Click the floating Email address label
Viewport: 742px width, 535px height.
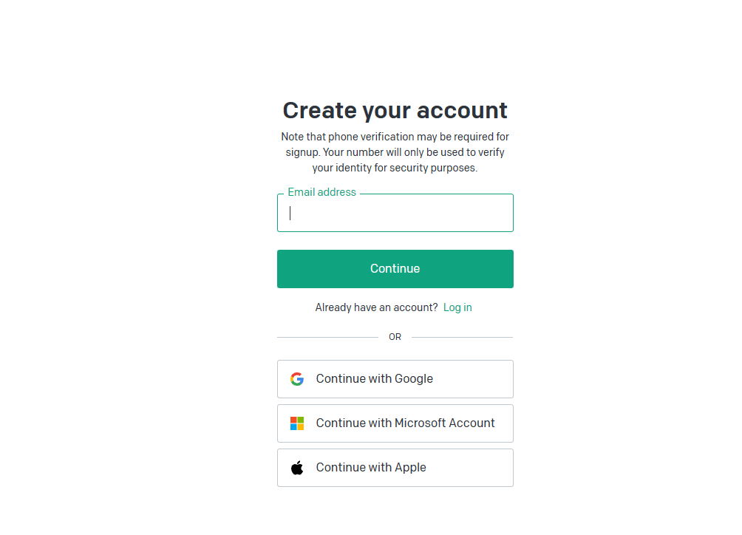[x=321, y=192]
